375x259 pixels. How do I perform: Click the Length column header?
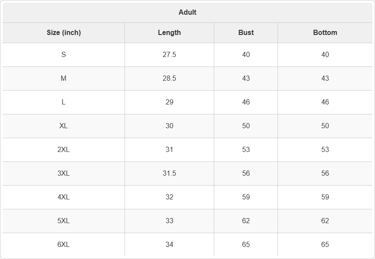[x=169, y=32]
